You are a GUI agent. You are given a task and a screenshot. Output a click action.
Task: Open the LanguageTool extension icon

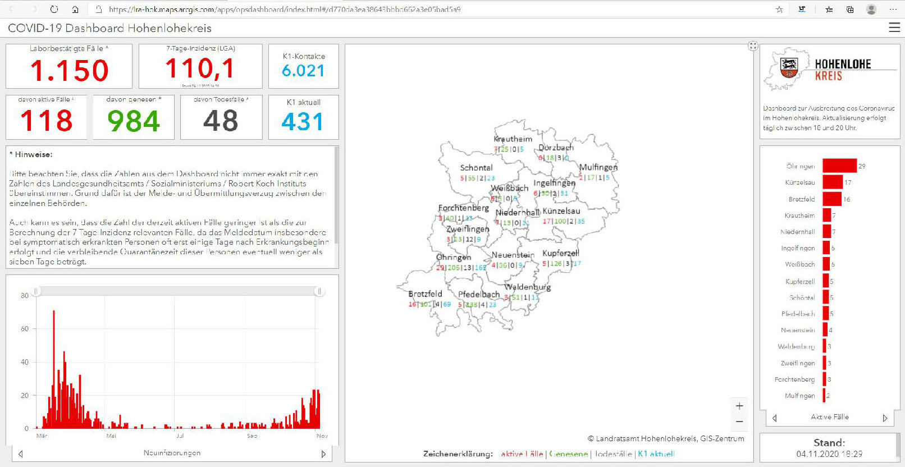tap(802, 9)
